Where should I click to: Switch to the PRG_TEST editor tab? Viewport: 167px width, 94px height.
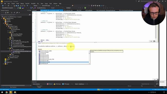[x=79, y=10]
